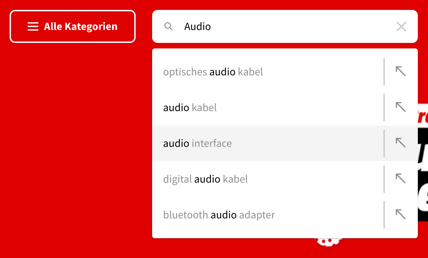
Task: Click the arrow icon next to audio interface
Action: click(401, 143)
